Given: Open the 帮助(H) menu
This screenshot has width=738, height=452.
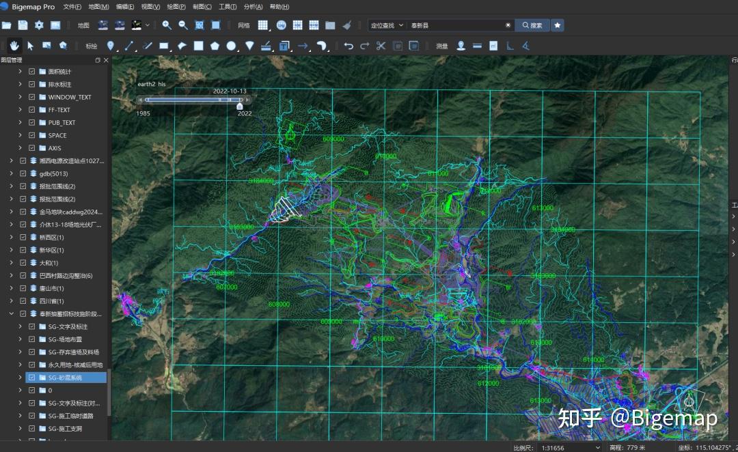Looking at the screenshot, I should tap(279, 7).
